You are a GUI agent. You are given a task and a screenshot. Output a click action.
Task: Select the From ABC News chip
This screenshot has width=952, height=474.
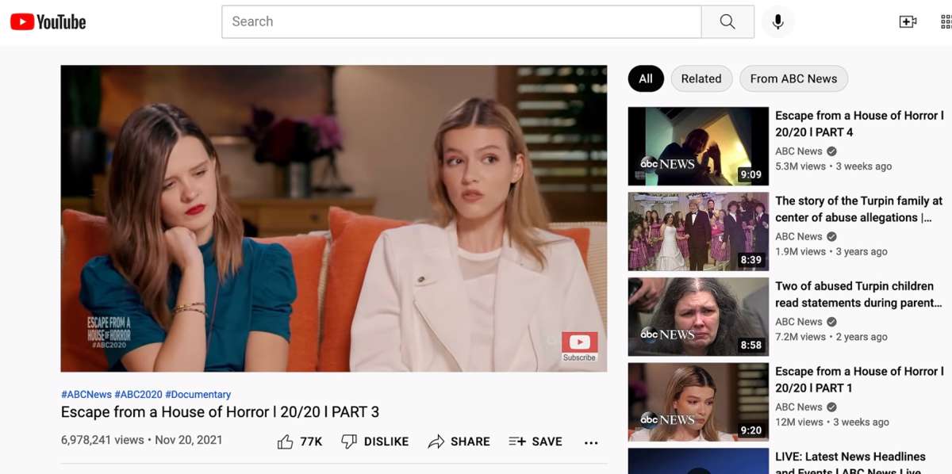[793, 78]
